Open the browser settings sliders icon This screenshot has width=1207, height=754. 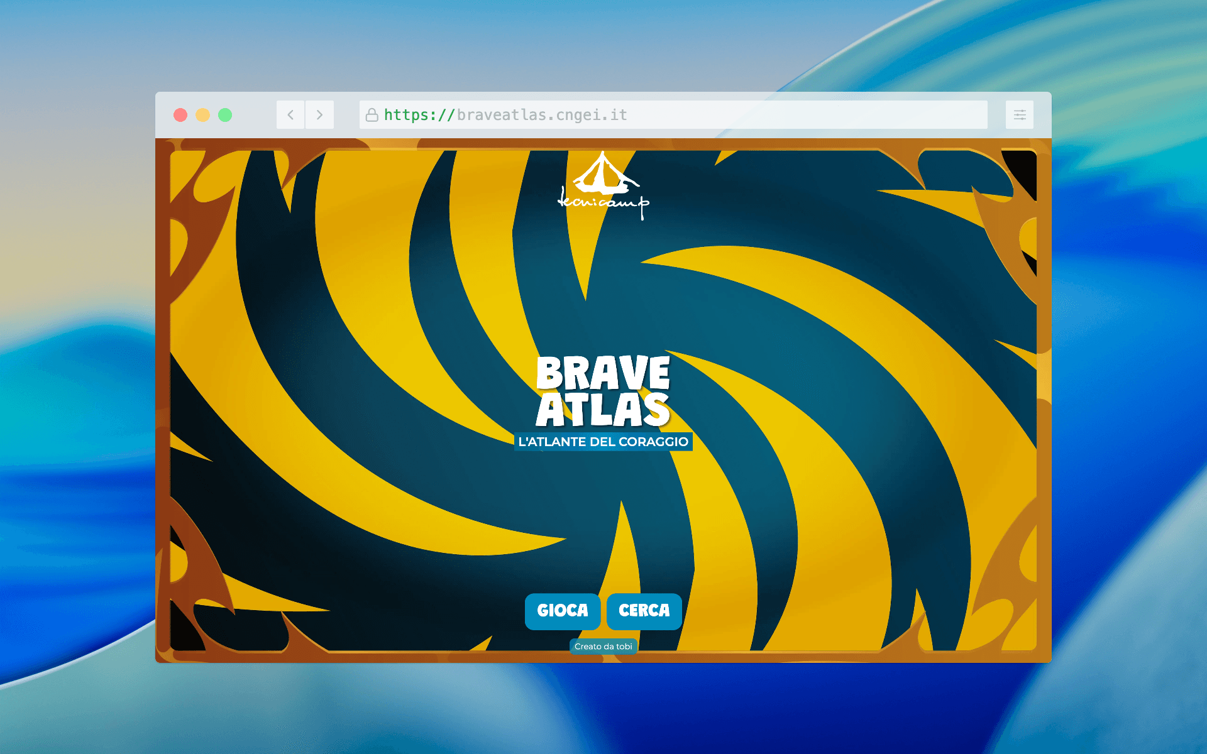point(1020,115)
